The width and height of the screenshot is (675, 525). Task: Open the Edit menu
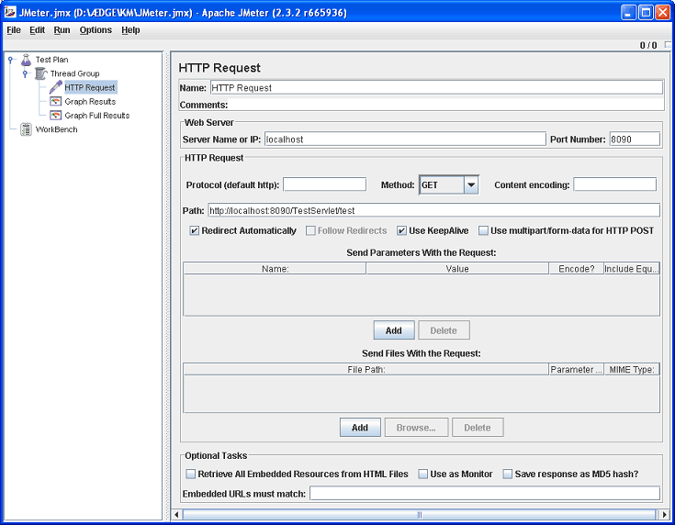point(37,30)
